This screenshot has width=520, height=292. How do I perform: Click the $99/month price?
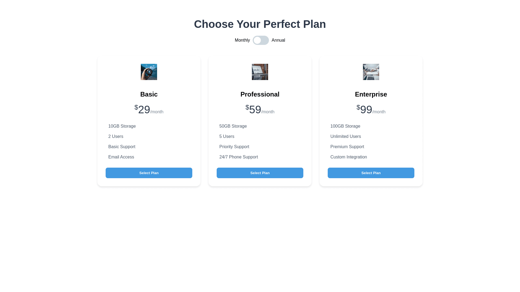(x=371, y=110)
